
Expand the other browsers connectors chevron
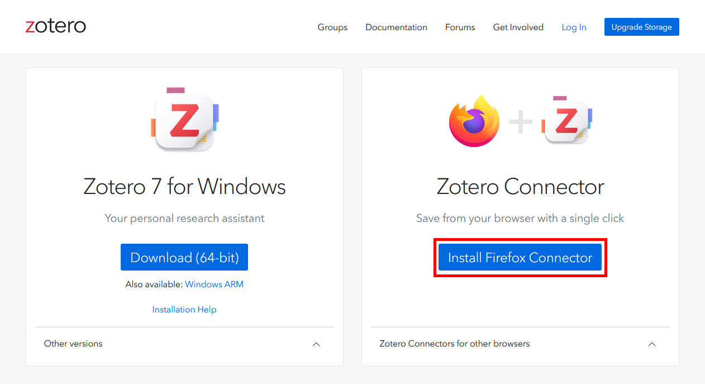[651, 344]
